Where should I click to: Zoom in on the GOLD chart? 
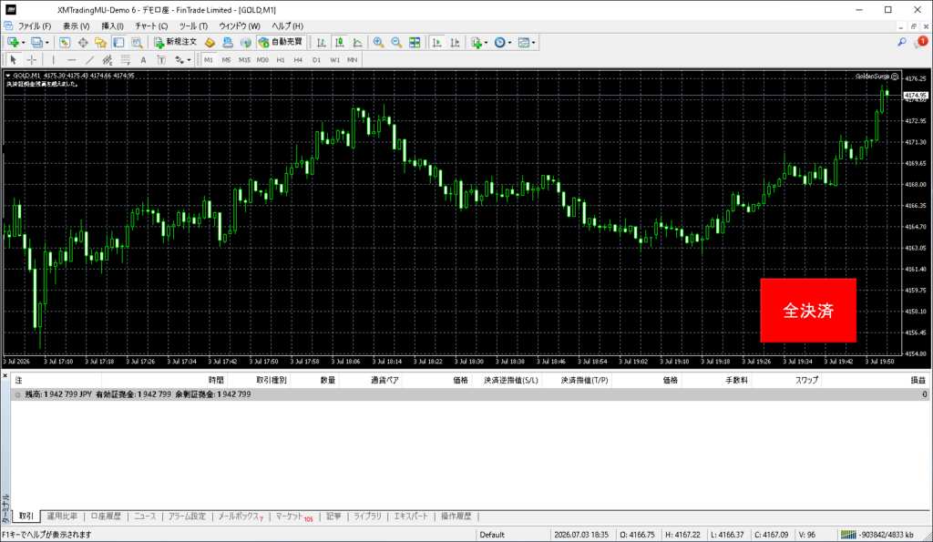pyautogui.click(x=378, y=42)
